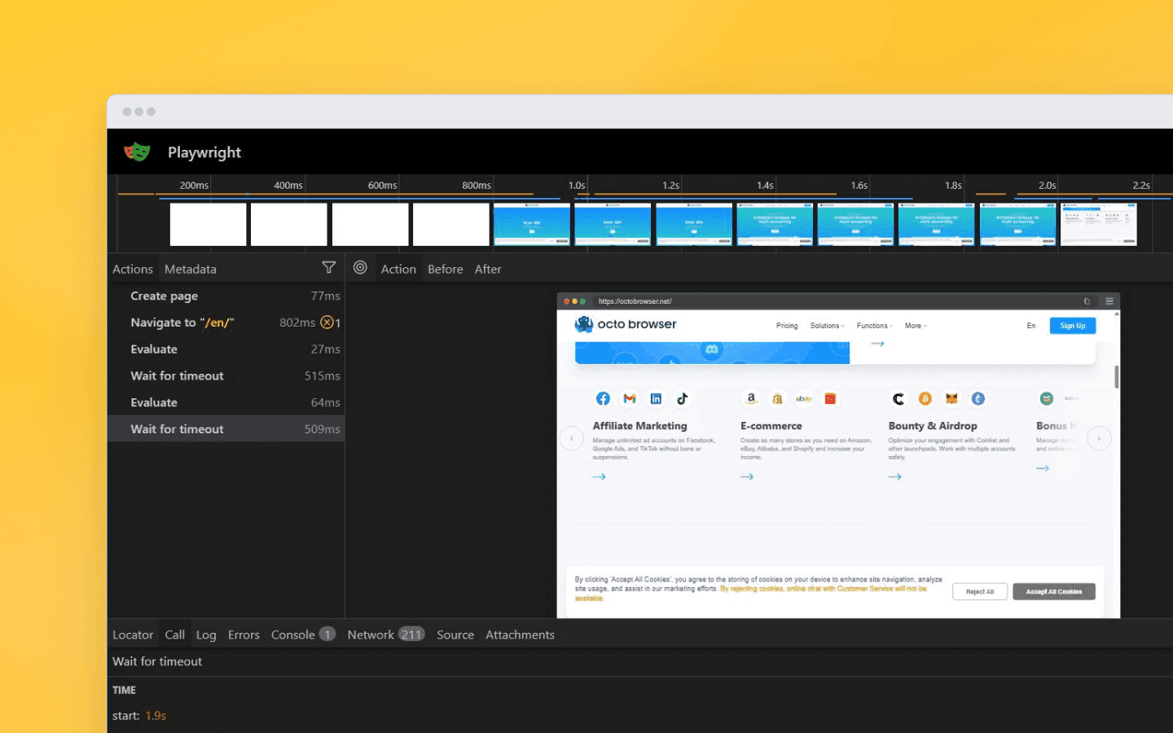This screenshot has height=733, width=1173.
Task: Click the Facebook icon under Affiliate Marketing
Action: pyautogui.click(x=603, y=398)
